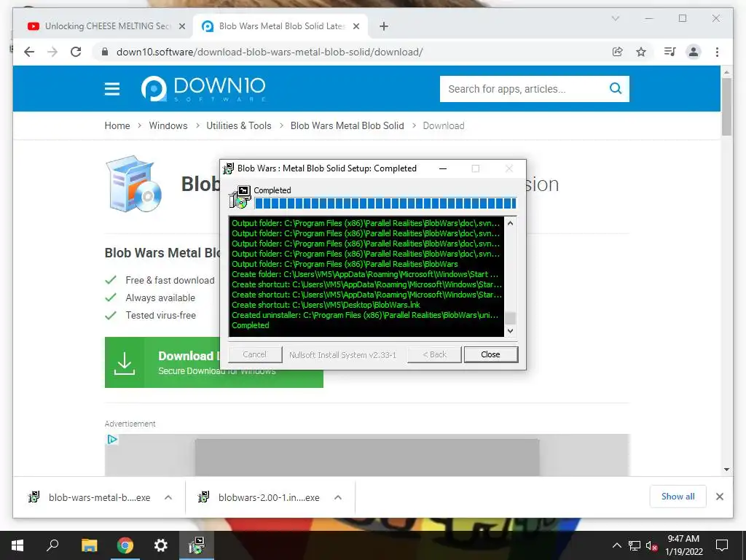
Task: Open File Explorer from taskbar
Action: [x=89, y=545]
